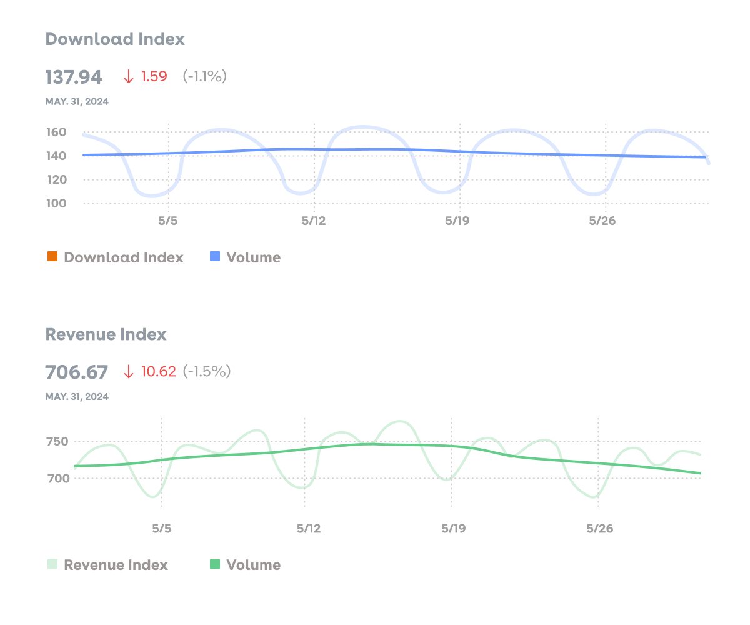Click 5/26 on the Revenue chart axis
This screenshot has height=625, width=750.
click(600, 529)
